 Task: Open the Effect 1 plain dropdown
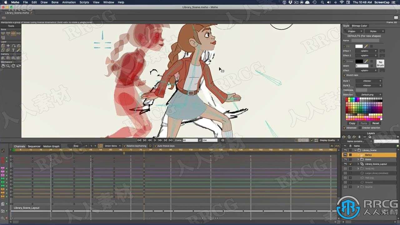366,51
